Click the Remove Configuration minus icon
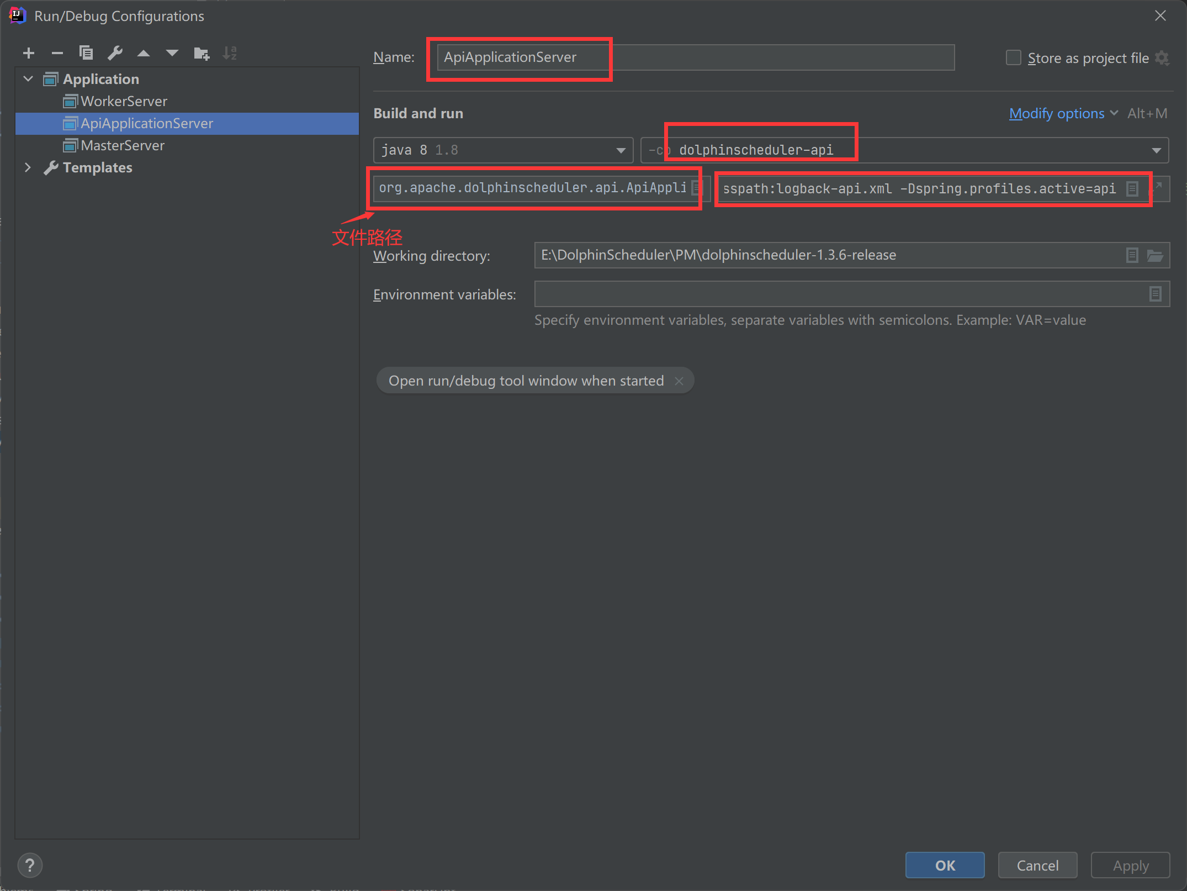Screen dimensions: 1187x891 click(x=57, y=53)
